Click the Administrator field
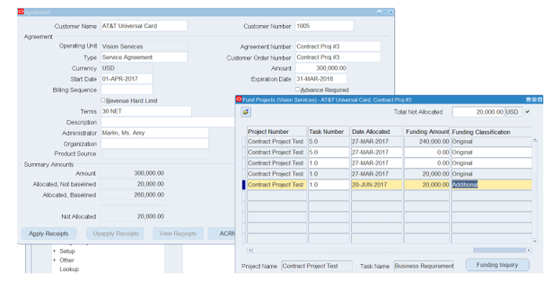Viewport: 559px width, 293px height. pos(154,132)
